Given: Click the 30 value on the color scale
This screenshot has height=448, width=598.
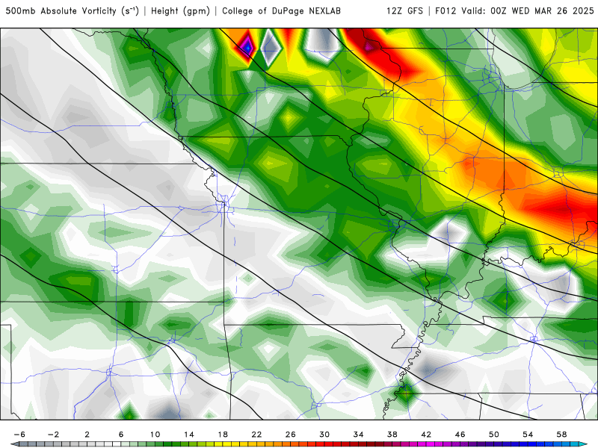Looking at the screenshot, I should tap(324, 435).
